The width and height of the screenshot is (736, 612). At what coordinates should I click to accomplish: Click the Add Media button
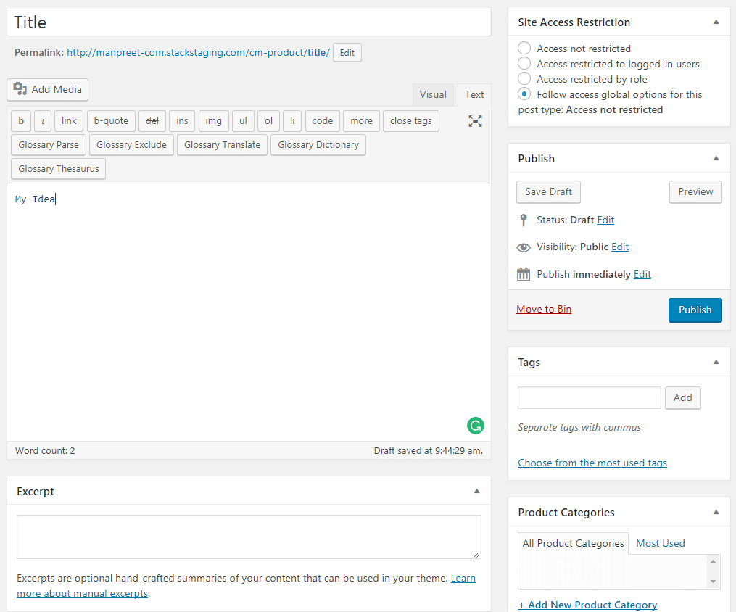48,89
